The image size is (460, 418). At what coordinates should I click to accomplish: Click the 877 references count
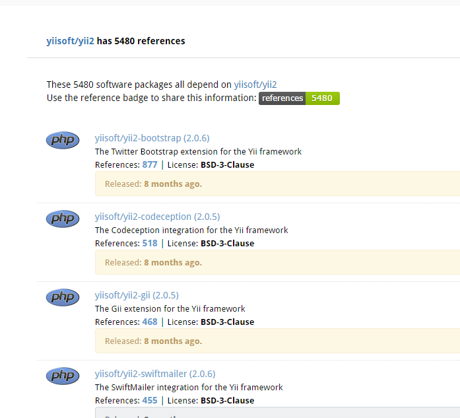(150, 164)
